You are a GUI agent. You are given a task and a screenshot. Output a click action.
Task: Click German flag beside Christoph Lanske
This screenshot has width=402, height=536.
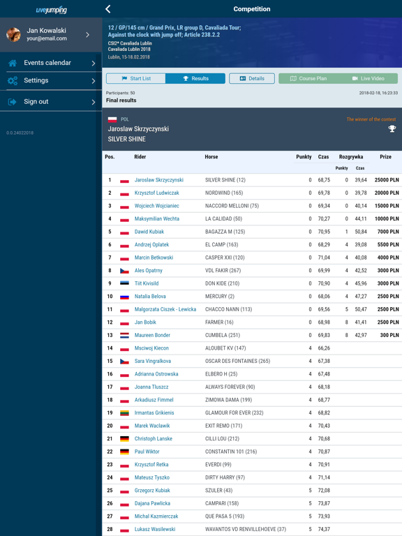click(x=124, y=439)
